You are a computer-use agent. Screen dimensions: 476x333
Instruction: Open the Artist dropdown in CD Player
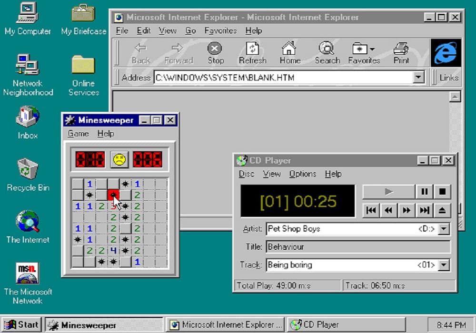pos(444,229)
